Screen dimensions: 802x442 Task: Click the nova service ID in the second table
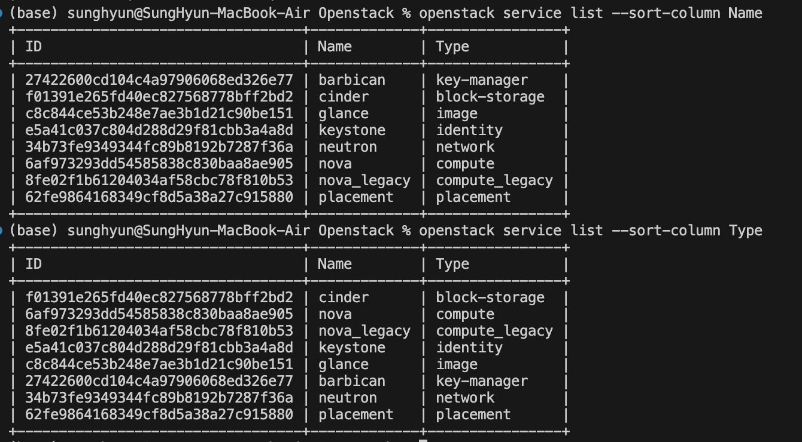159,314
